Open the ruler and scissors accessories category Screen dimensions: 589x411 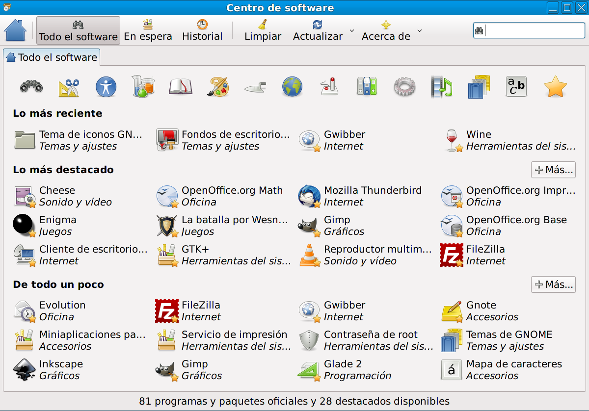69,87
